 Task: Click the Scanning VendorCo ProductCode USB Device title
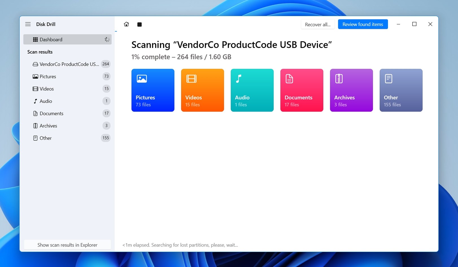(x=232, y=45)
